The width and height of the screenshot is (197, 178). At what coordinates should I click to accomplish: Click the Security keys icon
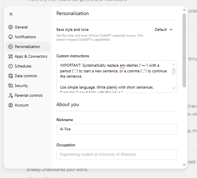pos(11,86)
